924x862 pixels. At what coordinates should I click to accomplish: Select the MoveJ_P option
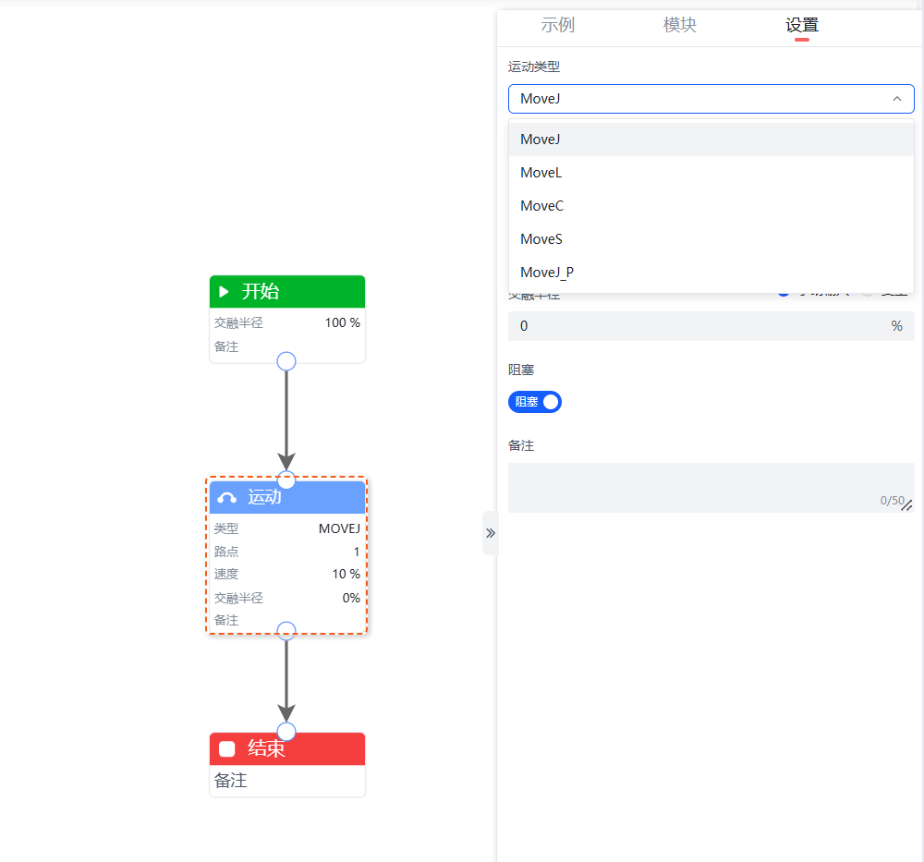(546, 273)
